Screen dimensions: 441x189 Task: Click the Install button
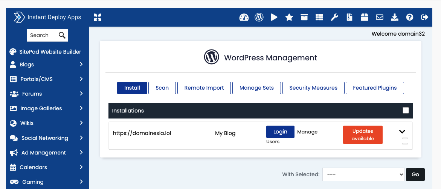click(x=132, y=88)
